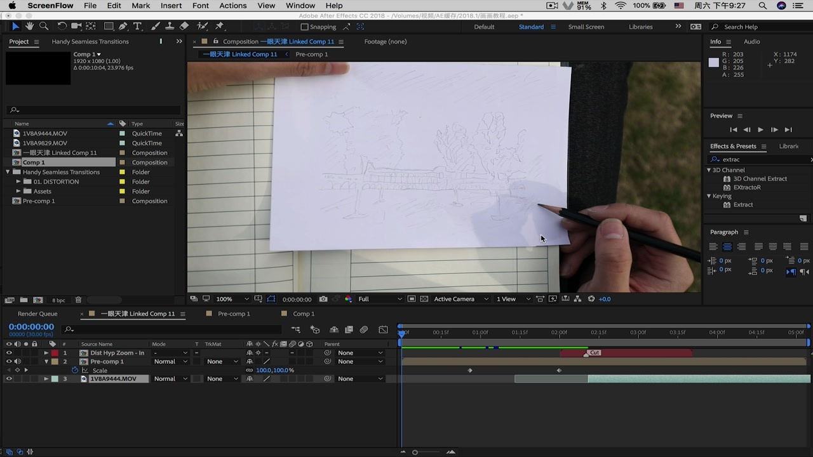Screen dimensions: 813x457
Task: Select the Type text tool
Action: pyautogui.click(x=137, y=27)
